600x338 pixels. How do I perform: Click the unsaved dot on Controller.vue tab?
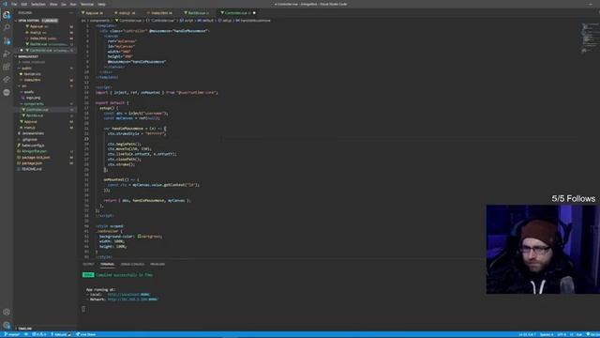[254, 13]
